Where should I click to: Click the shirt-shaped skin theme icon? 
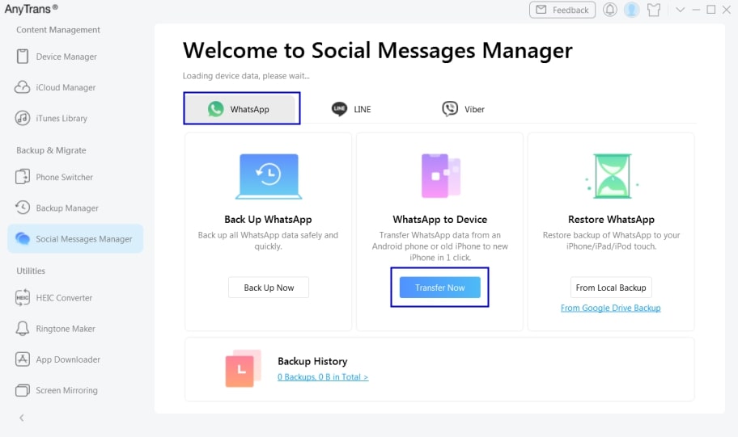click(655, 10)
